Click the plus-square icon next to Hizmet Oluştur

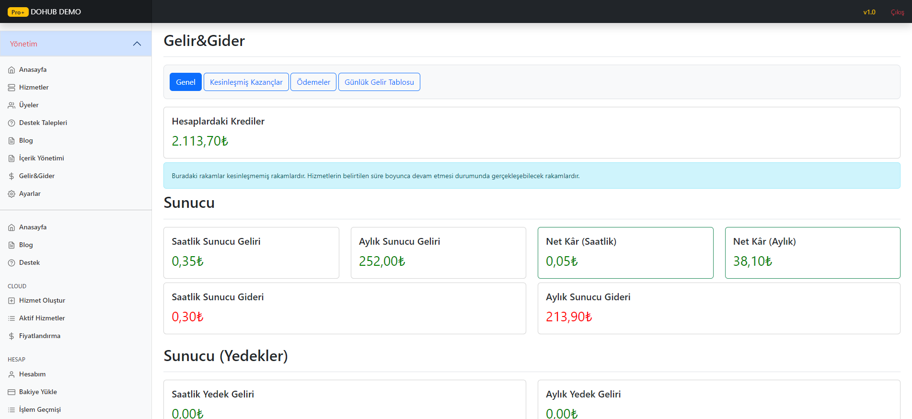12,301
